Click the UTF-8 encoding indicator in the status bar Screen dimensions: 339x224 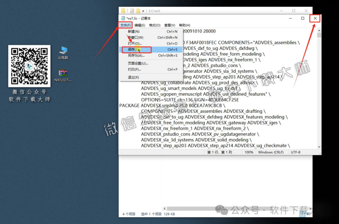point(295,152)
